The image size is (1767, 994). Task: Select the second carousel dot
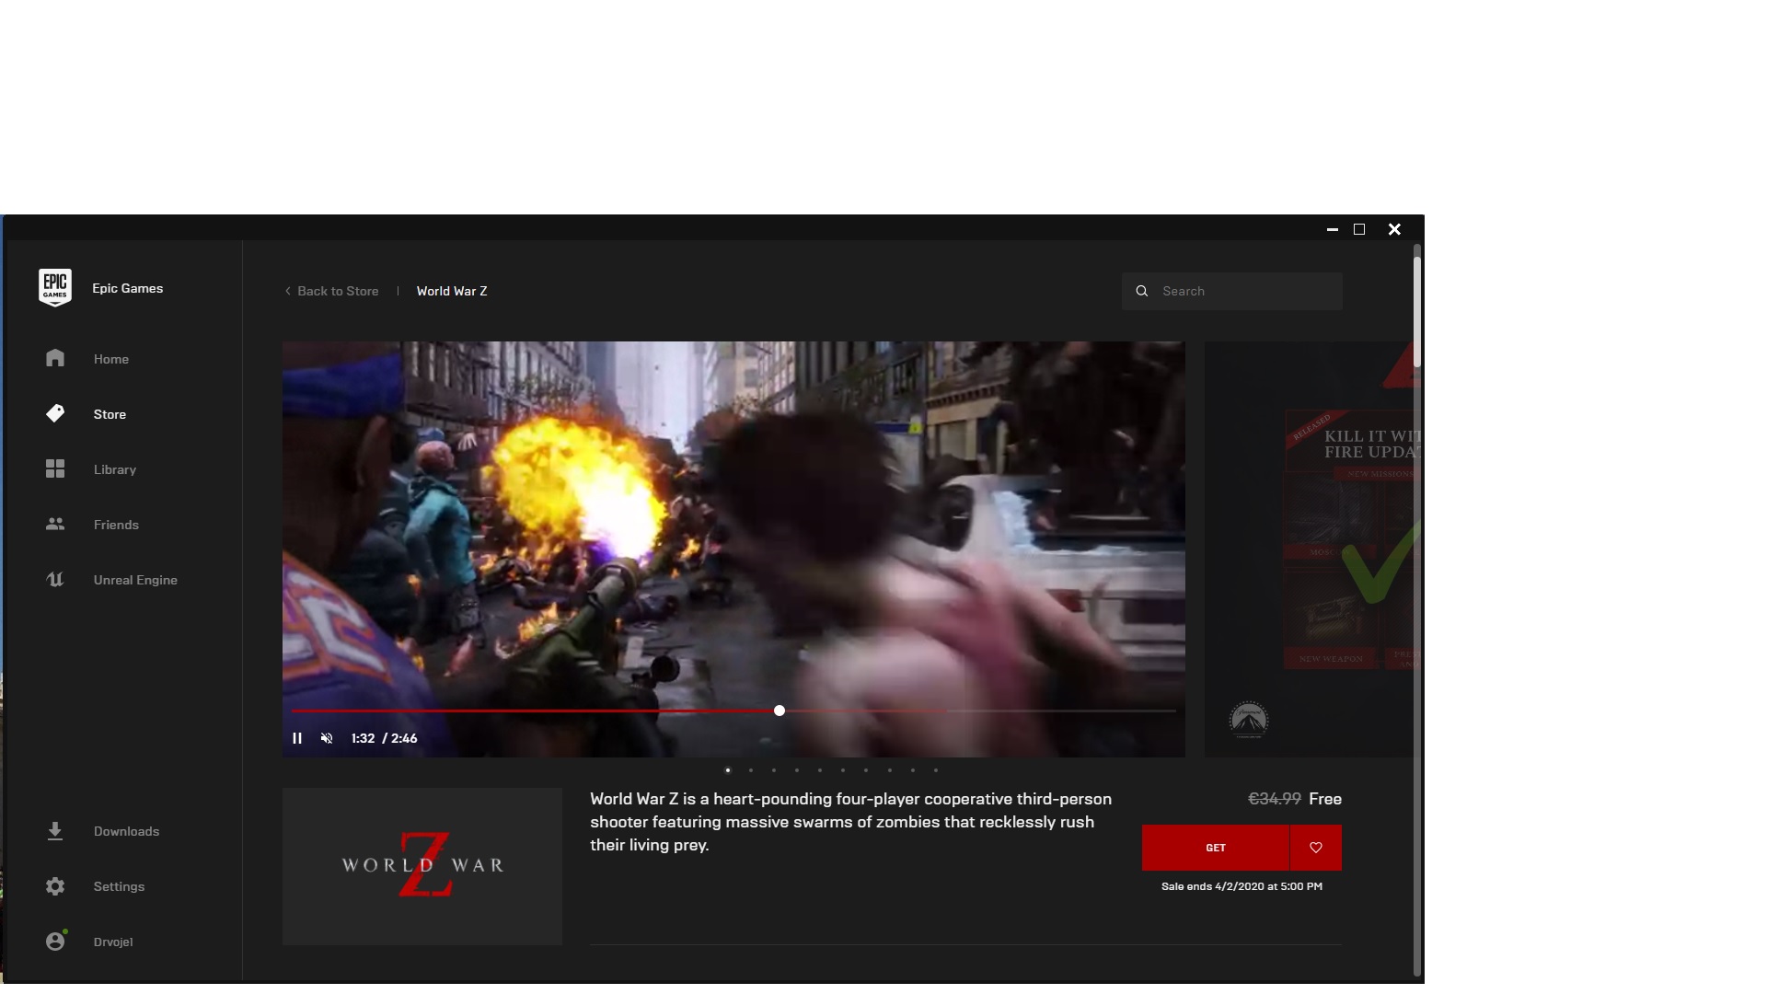point(751,770)
